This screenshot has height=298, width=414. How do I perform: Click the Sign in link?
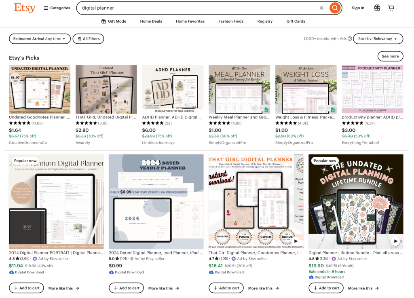tap(358, 8)
